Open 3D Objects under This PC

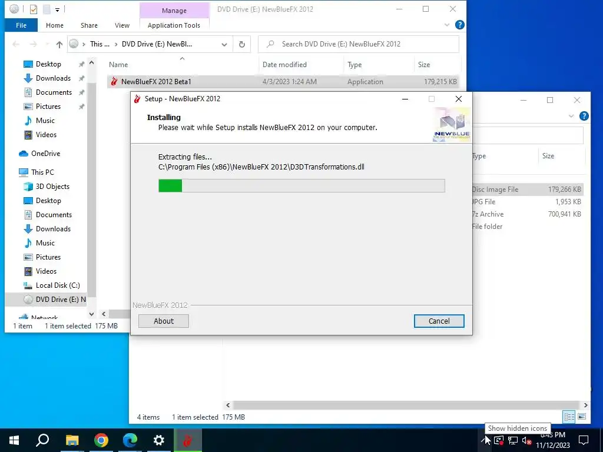[x=52, y=187]
